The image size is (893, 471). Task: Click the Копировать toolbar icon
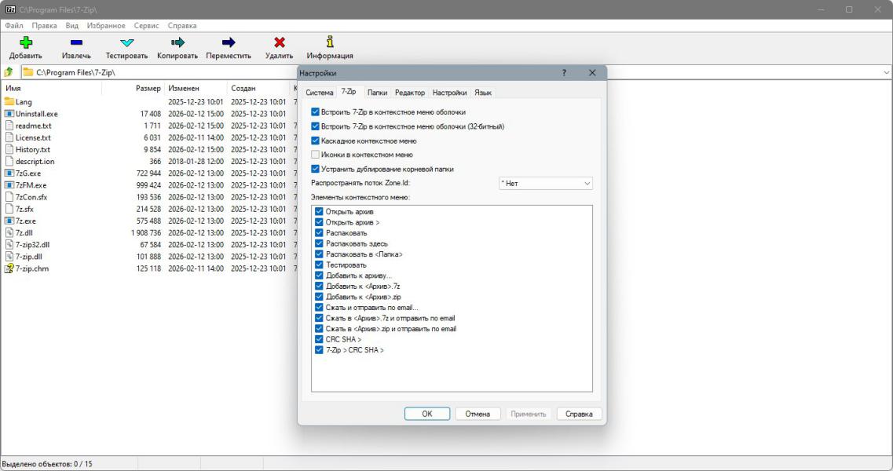pos(178,43)
